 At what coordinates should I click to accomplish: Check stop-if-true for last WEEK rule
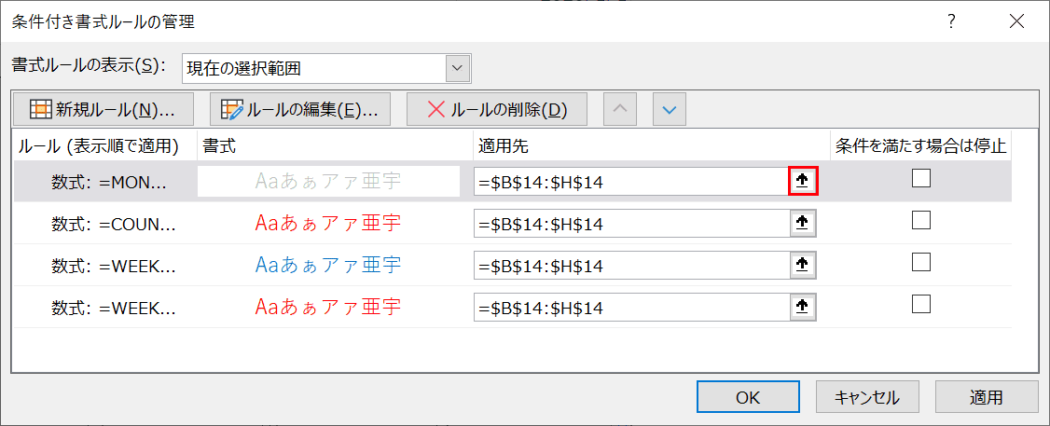point(921,304)
